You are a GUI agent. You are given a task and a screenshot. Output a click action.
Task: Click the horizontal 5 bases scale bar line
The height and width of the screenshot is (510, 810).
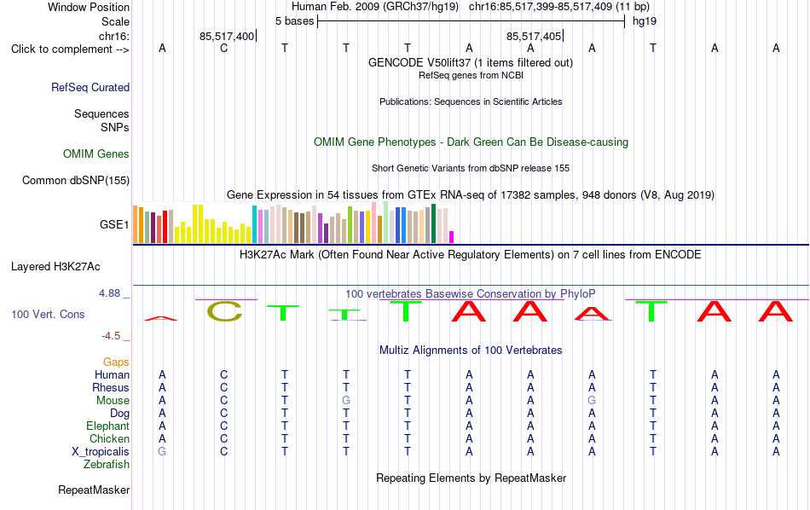pos(472,21)
